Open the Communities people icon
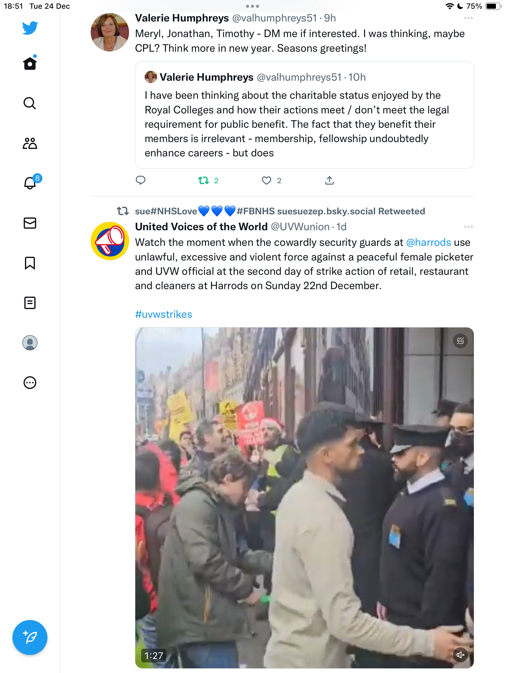Image resolution: width=505 pixels, height=673 pixels. tap(30, 143)
